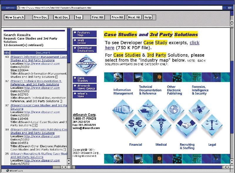Click the page icon in the address bar

pyautogui.click(x=19, y=8)
